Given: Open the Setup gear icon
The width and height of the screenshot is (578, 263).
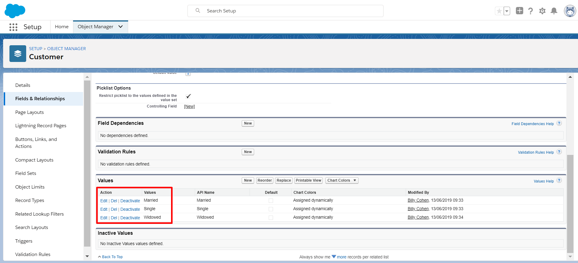Looking at the screenshot, I should (x=542, y=11).
